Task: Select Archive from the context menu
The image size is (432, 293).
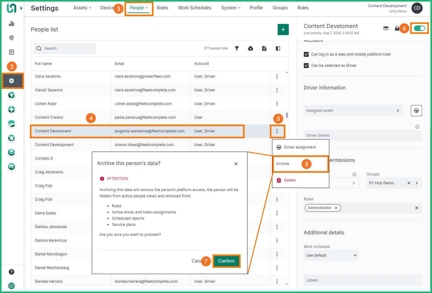Action: click(x=283, y=164)
